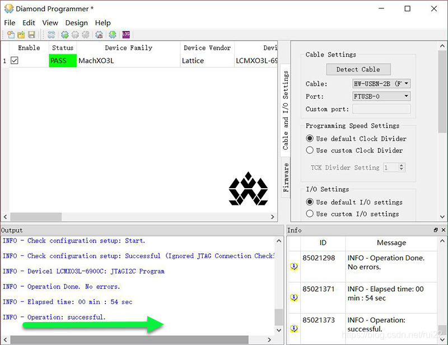Click message ID 85021298 cell

pos(323,267)
